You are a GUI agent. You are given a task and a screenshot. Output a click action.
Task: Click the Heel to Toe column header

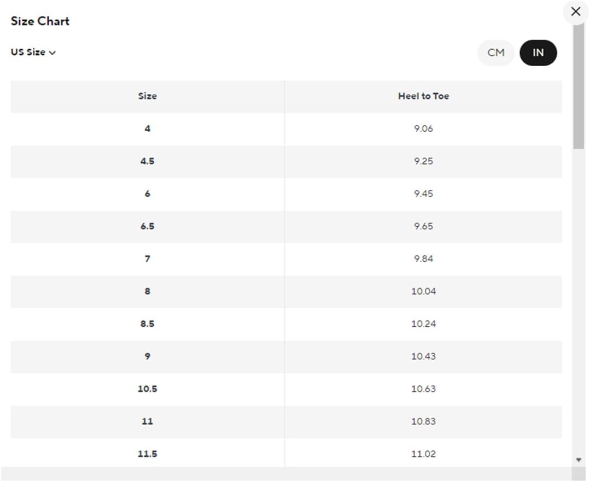click(x=423, y=96)
